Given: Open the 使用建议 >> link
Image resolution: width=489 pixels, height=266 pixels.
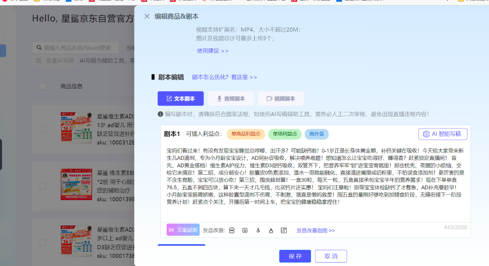Looking at the screenshot, I should (213, 51).
